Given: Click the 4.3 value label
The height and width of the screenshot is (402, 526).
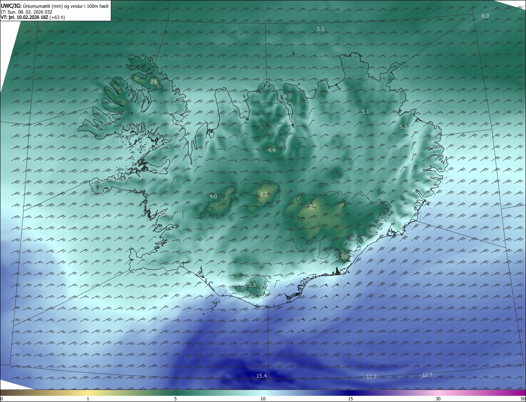Looking at the screenshot, I should [x=287, y=96].
